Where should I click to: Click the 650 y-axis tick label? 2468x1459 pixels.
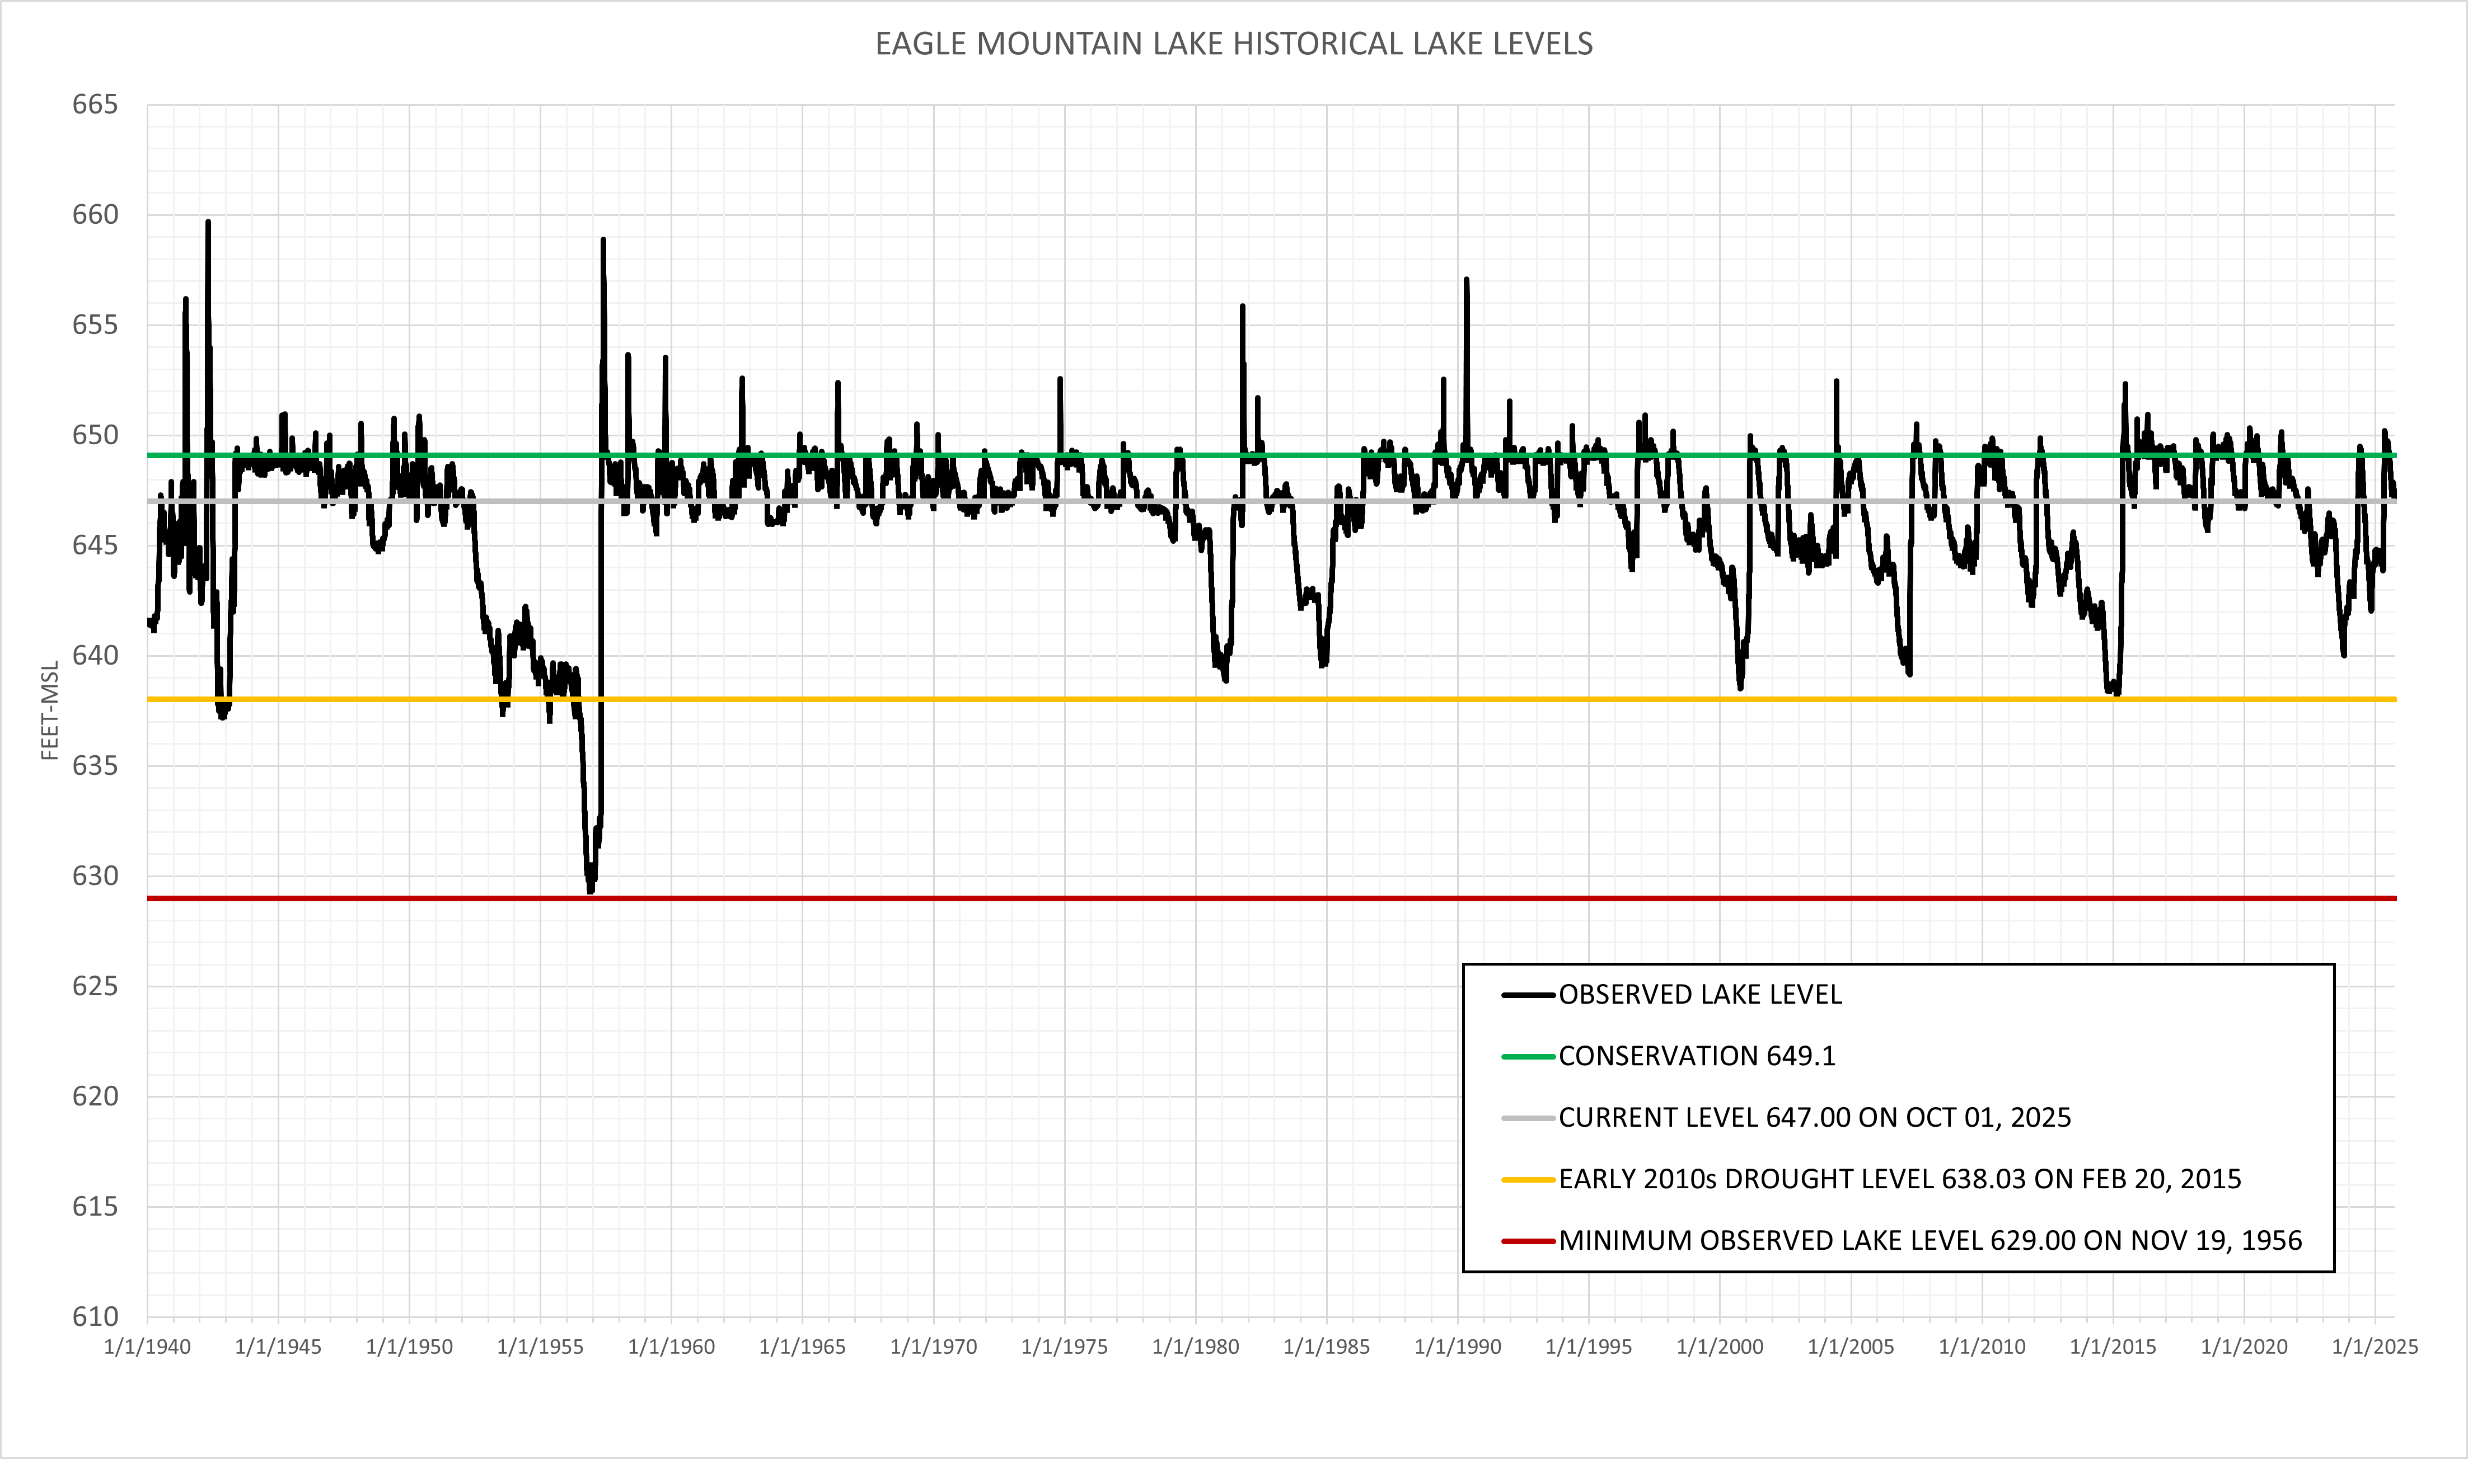click(x=95, y=435)
